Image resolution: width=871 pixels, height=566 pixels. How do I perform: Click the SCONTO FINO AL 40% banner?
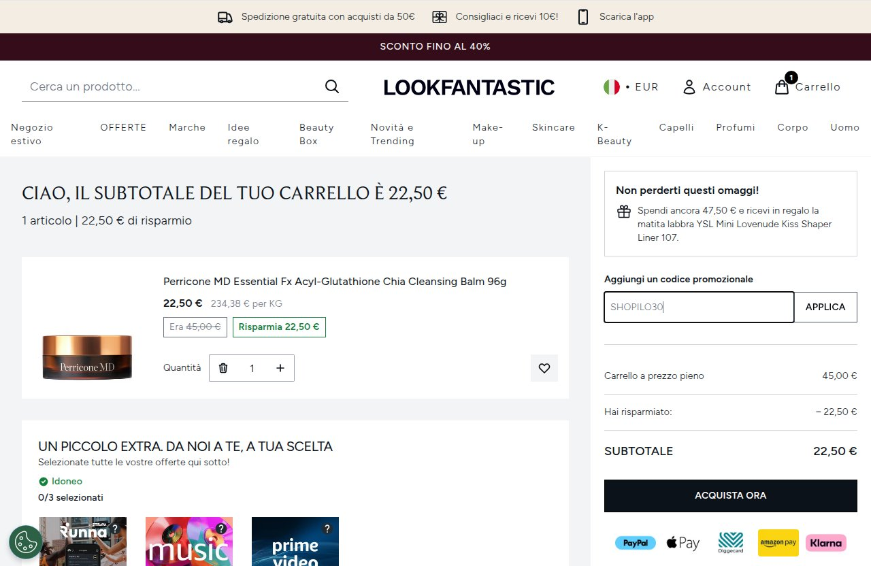click(x=435, y=47)
